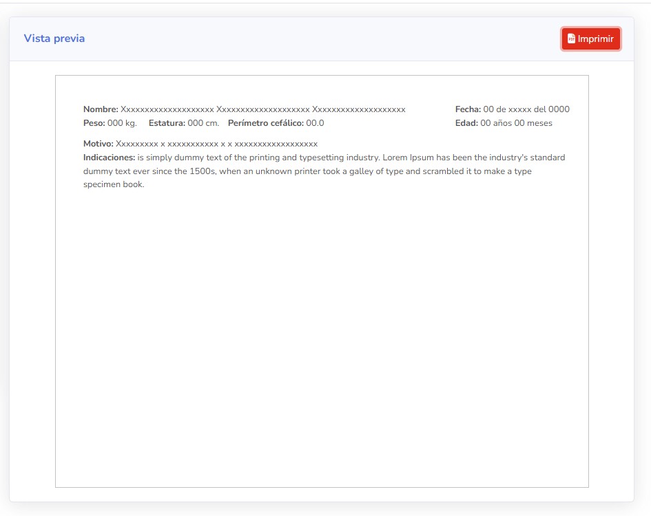Click the Xxxx name placeholder after Nombre
Viewport: 651px width, 516px height.
click(262, 109)
